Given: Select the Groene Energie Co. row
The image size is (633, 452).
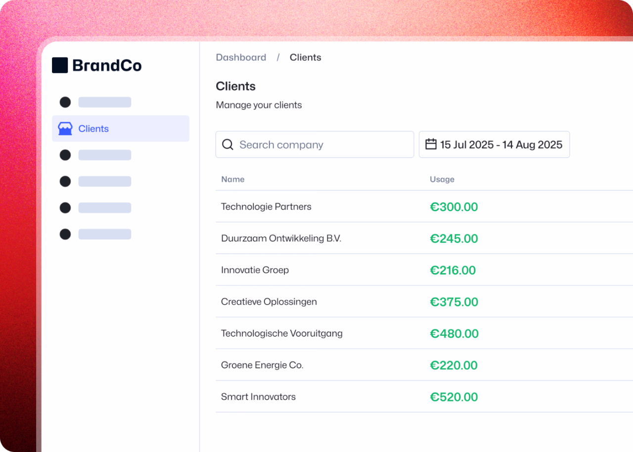Looking at the screenshot, I should [x=262, y=365].
